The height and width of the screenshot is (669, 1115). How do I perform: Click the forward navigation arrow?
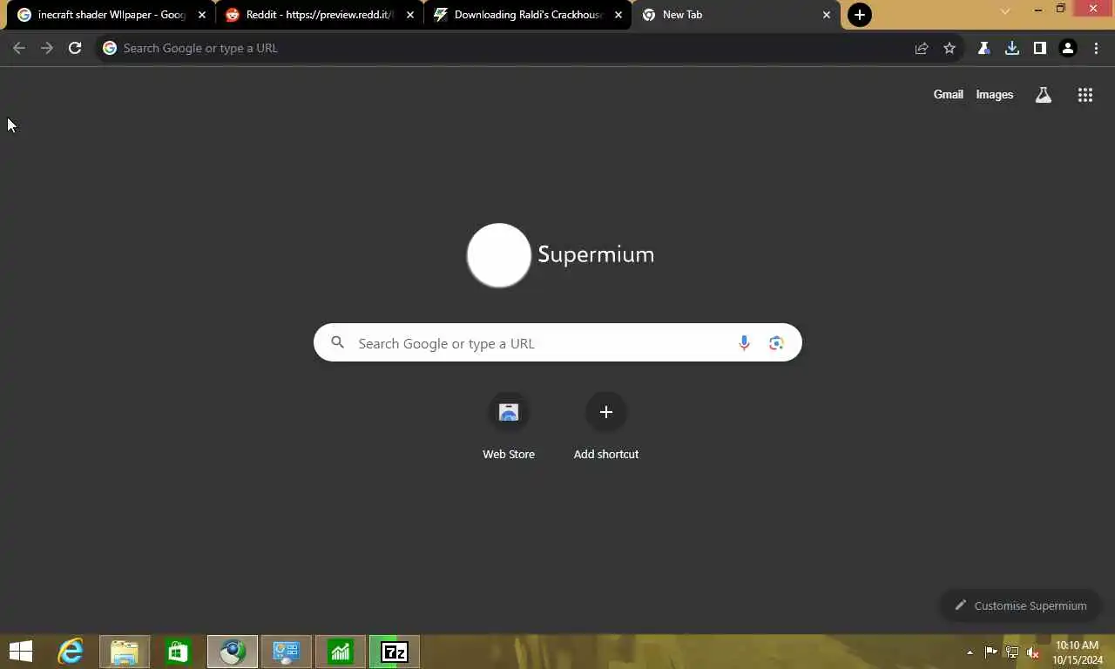[47, 48]
